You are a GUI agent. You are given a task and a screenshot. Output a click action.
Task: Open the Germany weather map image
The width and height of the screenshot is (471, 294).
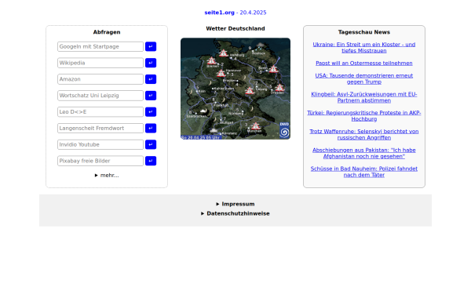pyautogui.click(x=235, y=89)
